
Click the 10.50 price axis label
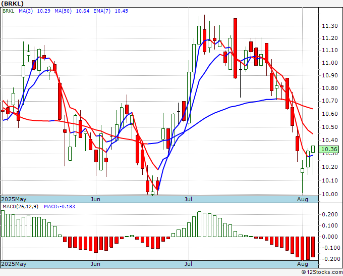(330, 127)
